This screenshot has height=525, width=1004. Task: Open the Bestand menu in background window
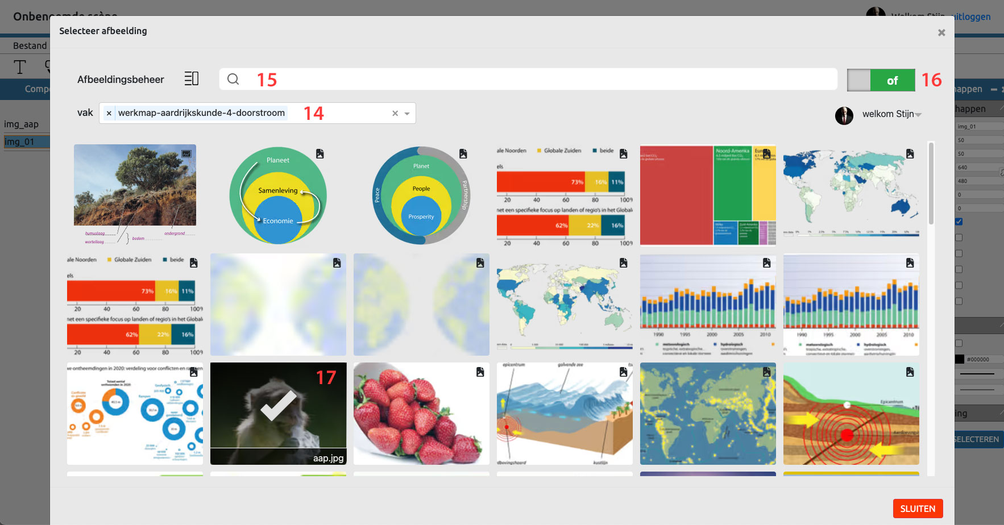pyautogui.click(x=30, y=45)
